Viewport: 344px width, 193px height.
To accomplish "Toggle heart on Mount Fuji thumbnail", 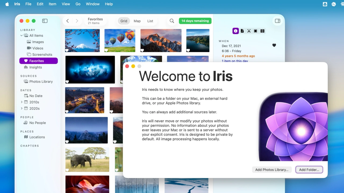I will click(x=67, y=50).
